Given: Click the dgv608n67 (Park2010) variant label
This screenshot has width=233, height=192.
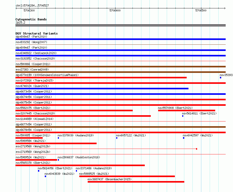Looking at the screenshot, I should 31,37.
